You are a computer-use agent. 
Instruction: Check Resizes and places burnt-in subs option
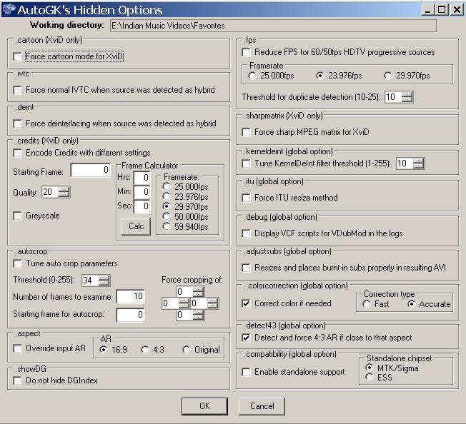(246, 268)
